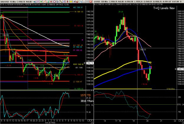
Task: Click the 15.72 green swing label
Action: (x=66, y=55)
